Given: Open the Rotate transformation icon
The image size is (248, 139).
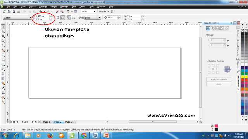Looking at the screenshot, I should [213, 28].
